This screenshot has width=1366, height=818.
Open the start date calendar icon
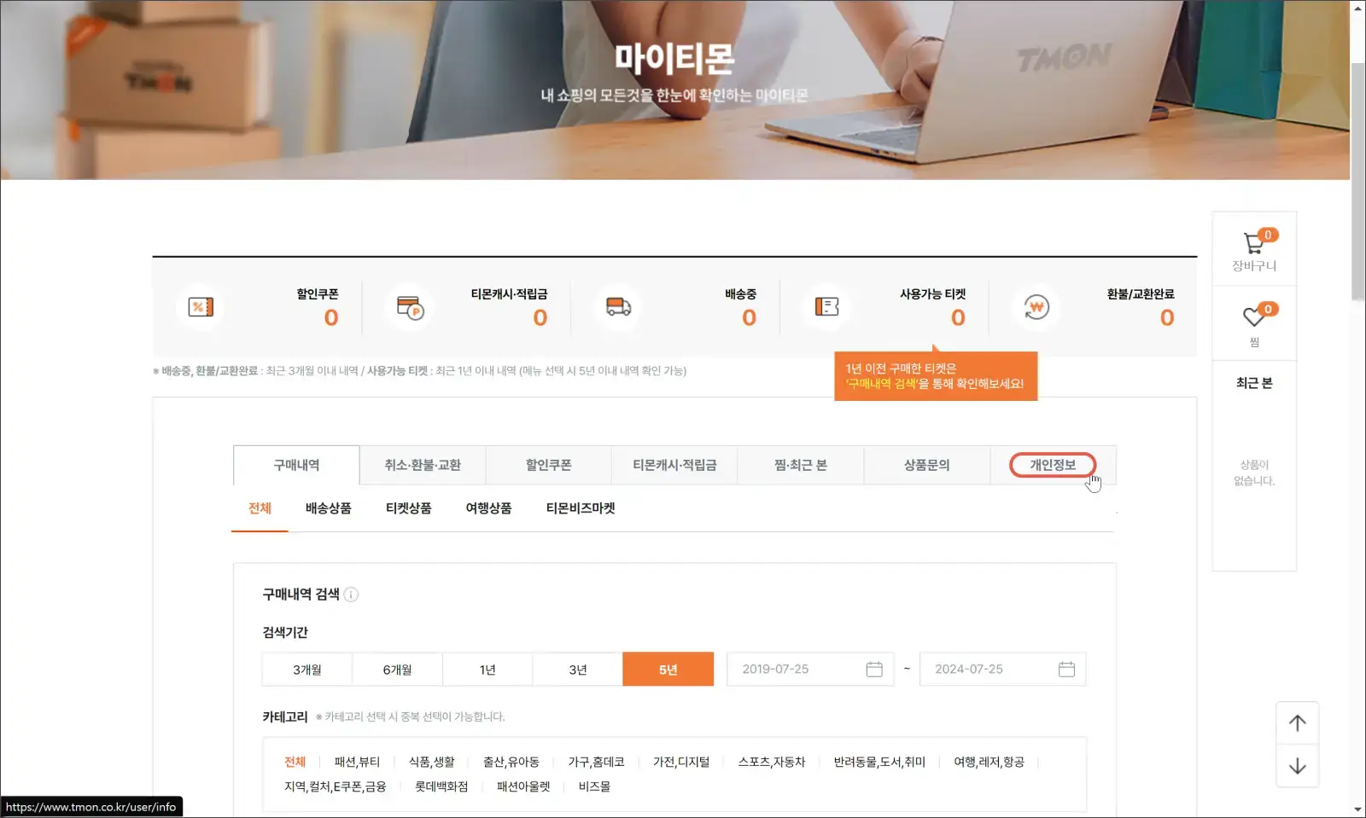tap(874, 670)
